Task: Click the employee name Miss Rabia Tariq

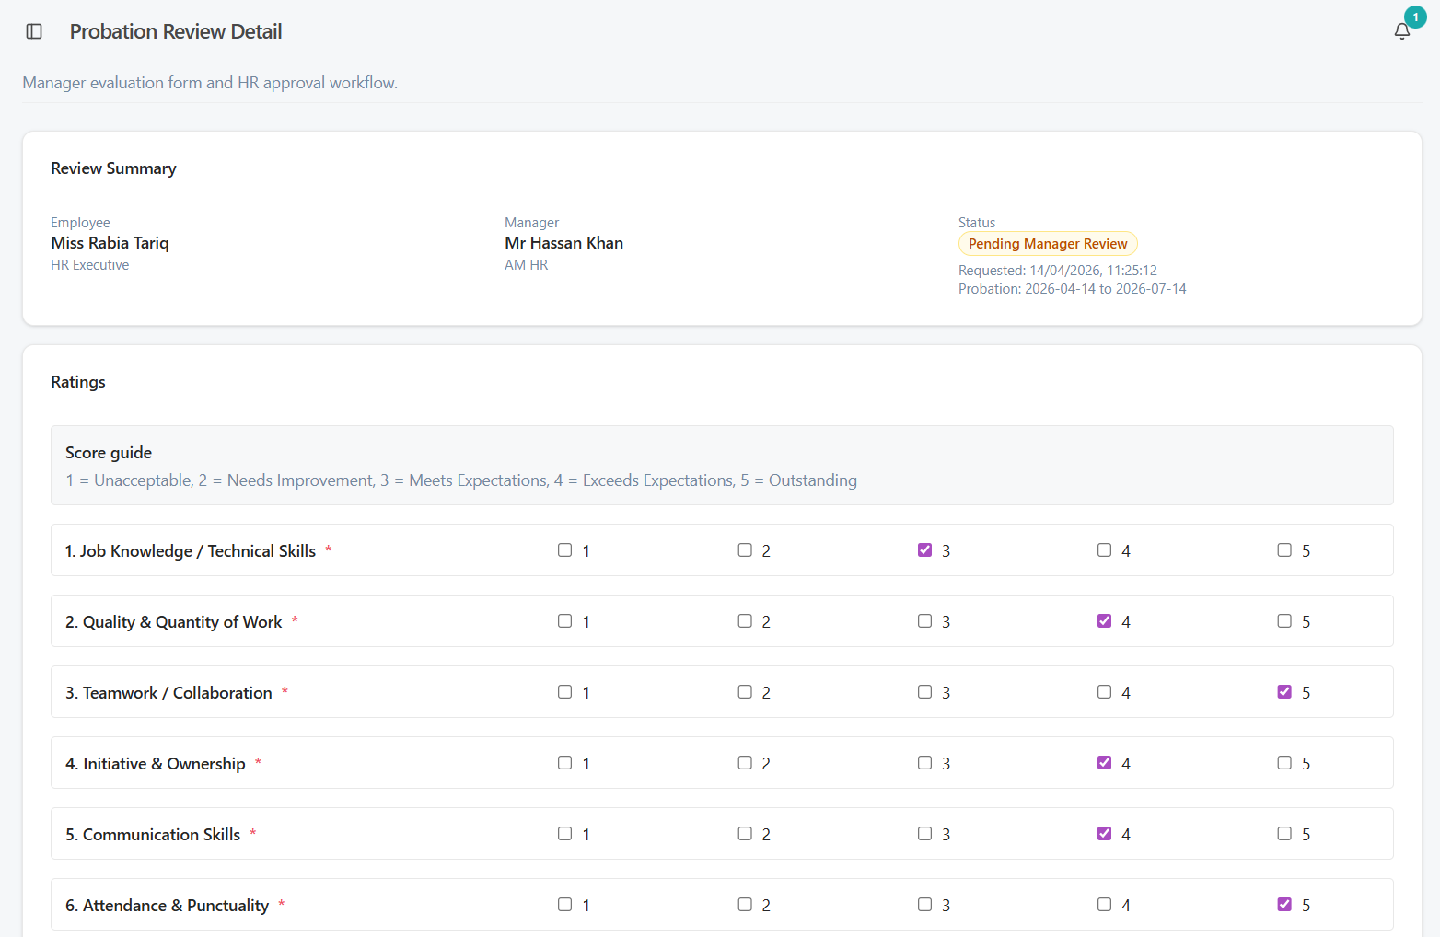Action: click(x=110, y=243)
